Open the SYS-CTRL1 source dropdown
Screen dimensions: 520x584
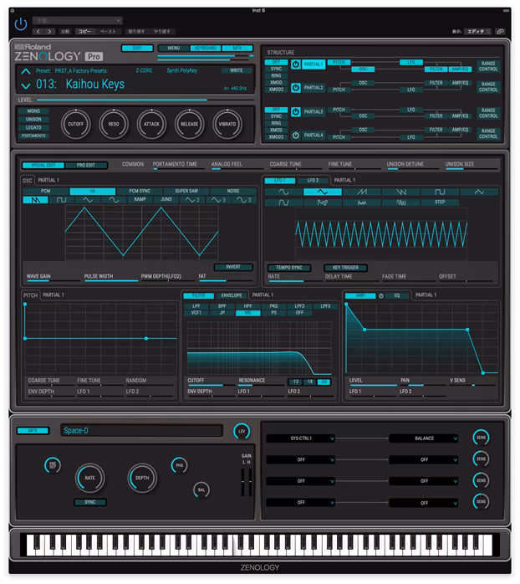[x=301, y=438]
